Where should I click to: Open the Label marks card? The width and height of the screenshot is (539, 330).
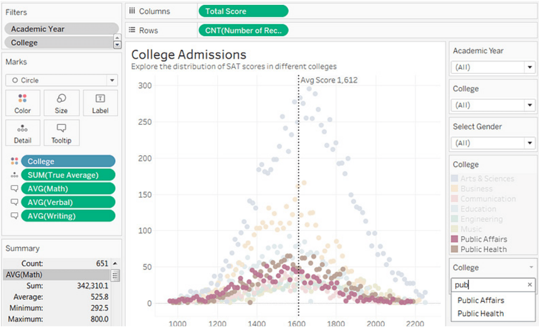pos(100,103)
